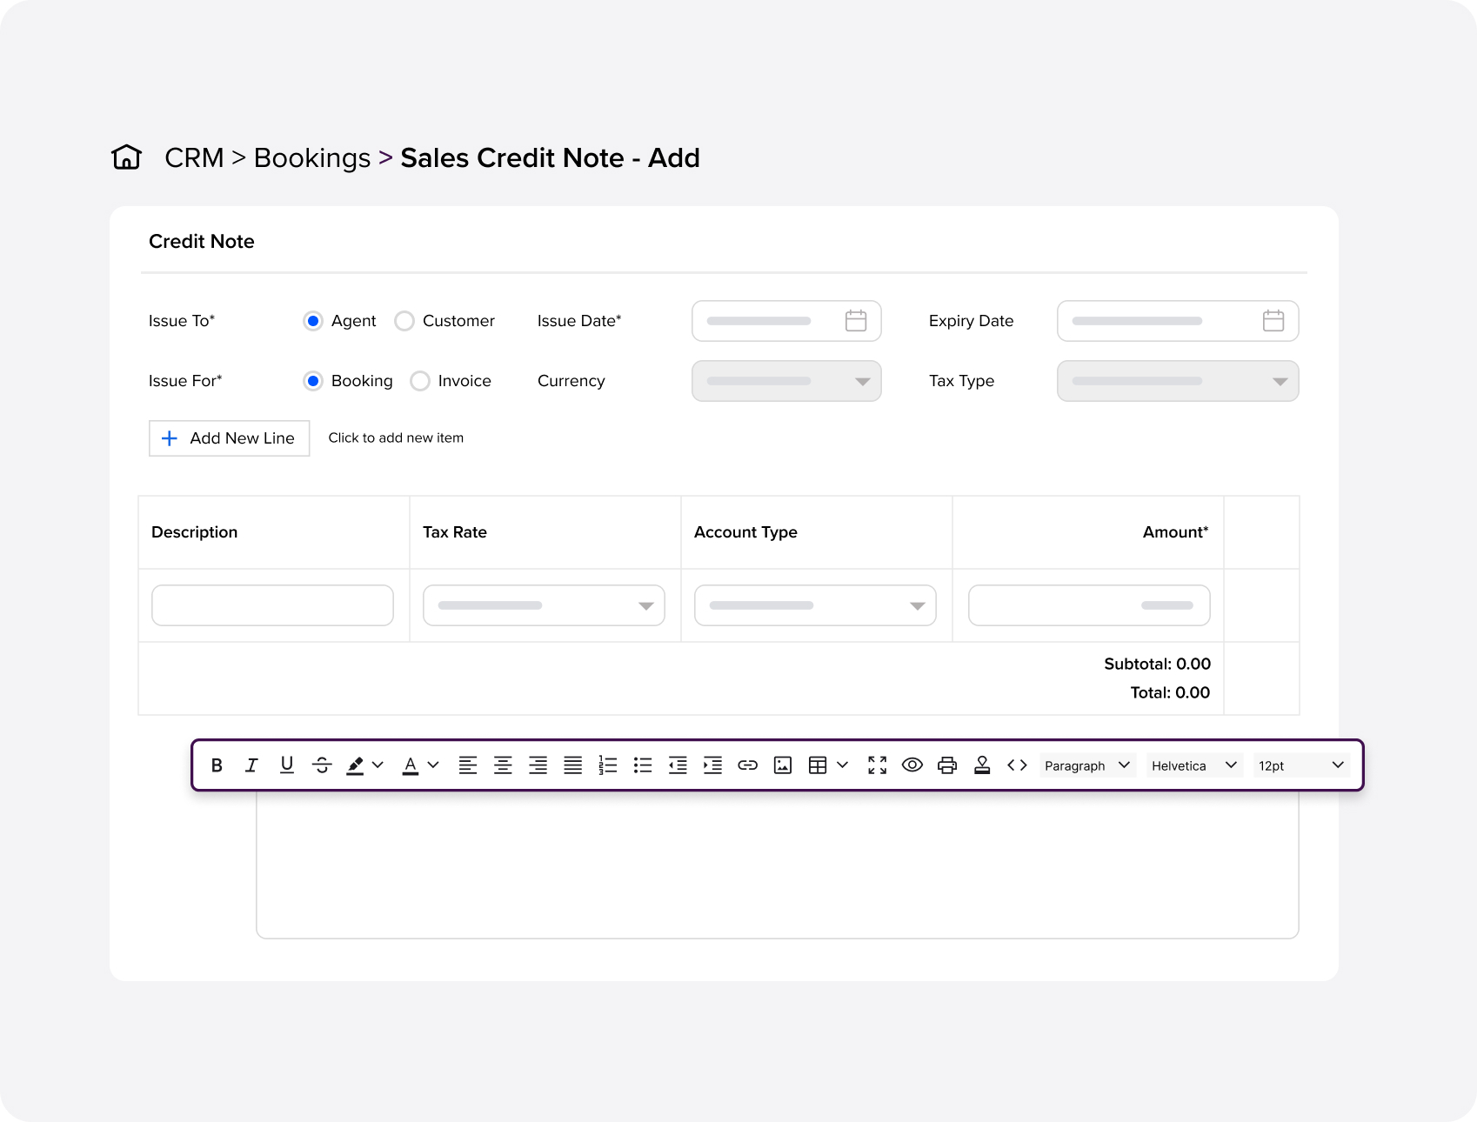This screenshot has height=1122, width=1477.
Task: Decrease indent with outdent icon
Action: click(x=678, y=765)
